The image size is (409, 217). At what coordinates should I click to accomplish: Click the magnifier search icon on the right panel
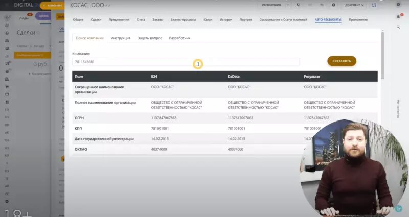coord(398,27)
